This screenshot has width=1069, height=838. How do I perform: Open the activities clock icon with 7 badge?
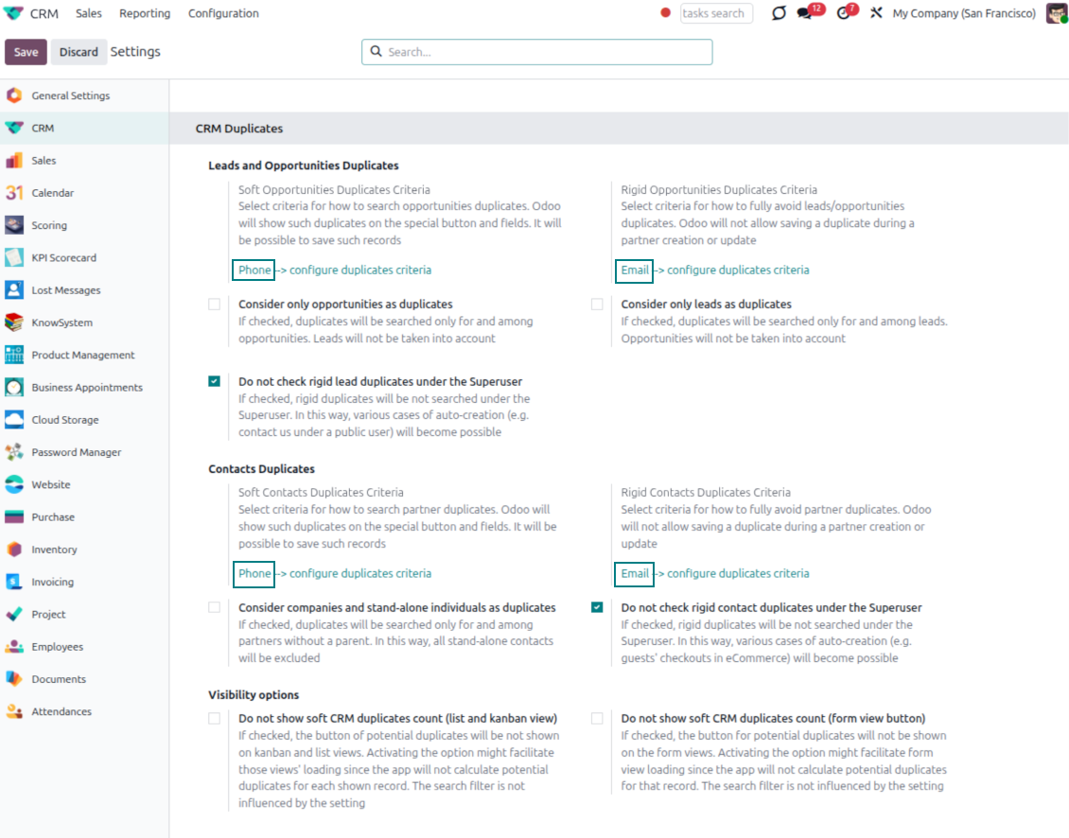click(844, 13)
